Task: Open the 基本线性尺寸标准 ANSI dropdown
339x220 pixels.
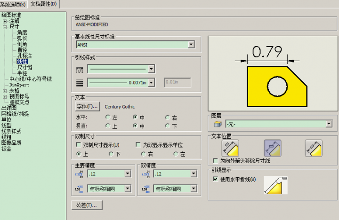Action: click(191, 45)
